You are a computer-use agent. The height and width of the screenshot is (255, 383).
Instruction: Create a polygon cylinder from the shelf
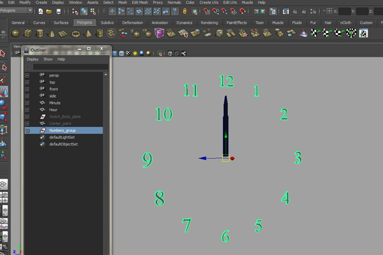pyautogui.click(x=40, y=33)
